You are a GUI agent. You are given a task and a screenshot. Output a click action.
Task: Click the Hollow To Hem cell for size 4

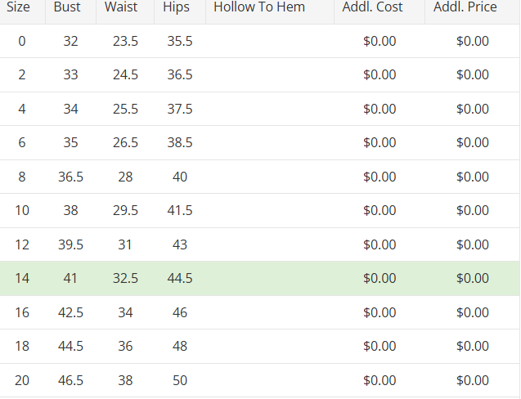[269, 109]
